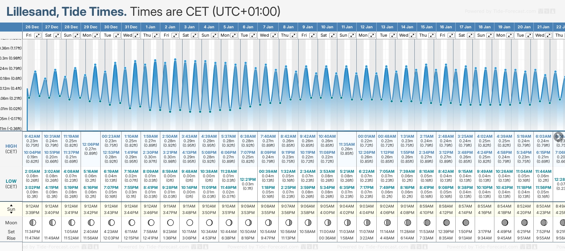Click the moon phase icon under 26 Dec
This screenshot has height=251, width=565.
point(32,222)
